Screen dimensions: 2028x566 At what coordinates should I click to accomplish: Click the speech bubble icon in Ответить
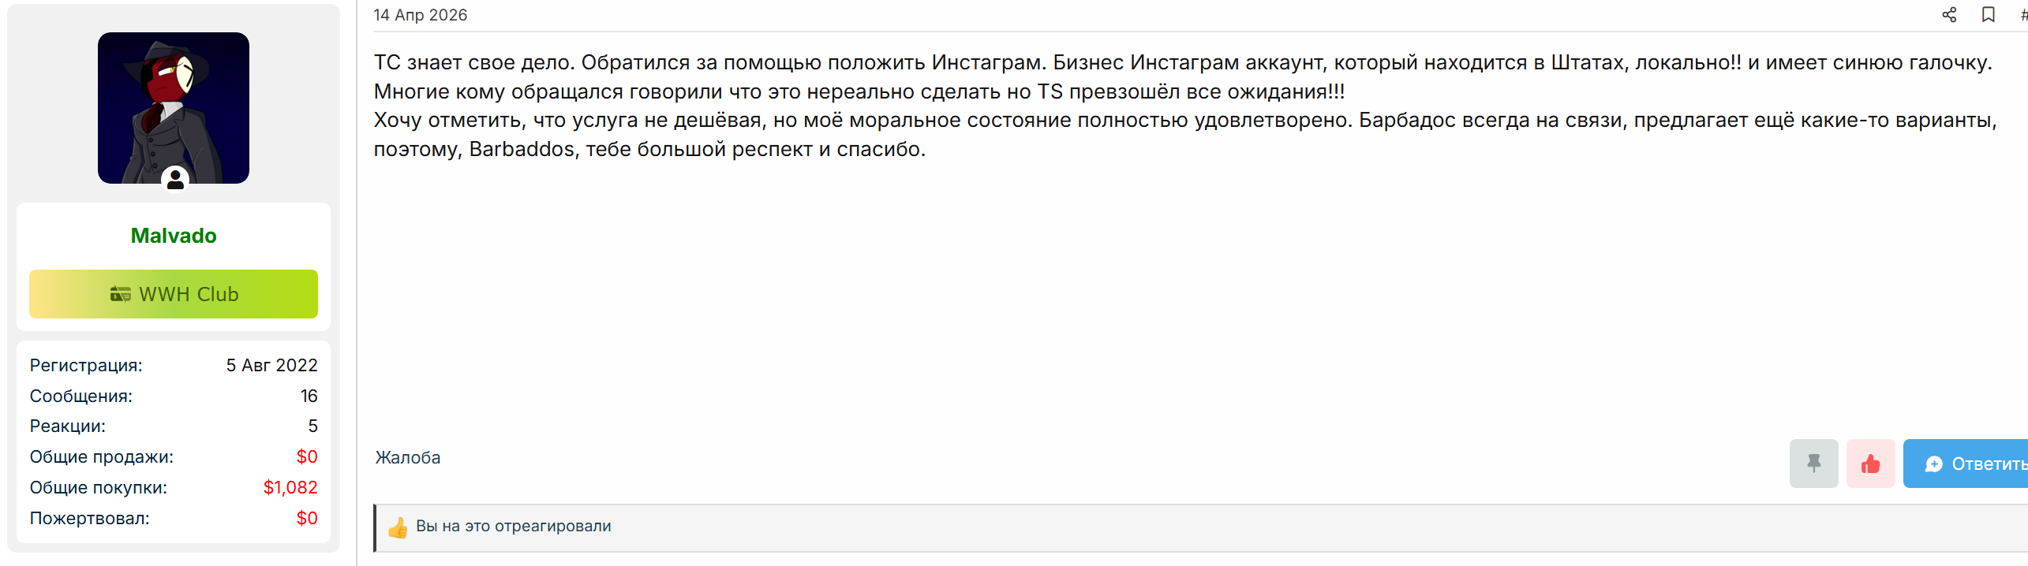click(x=1933, y=464)
